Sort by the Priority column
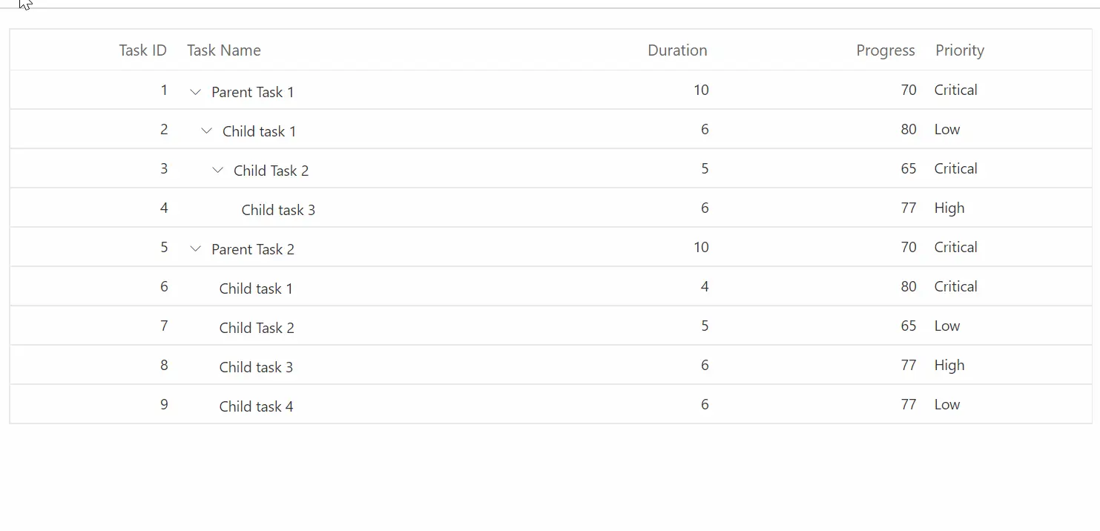1100x531 pixels. pyautogui.click(x=959, y=50)
